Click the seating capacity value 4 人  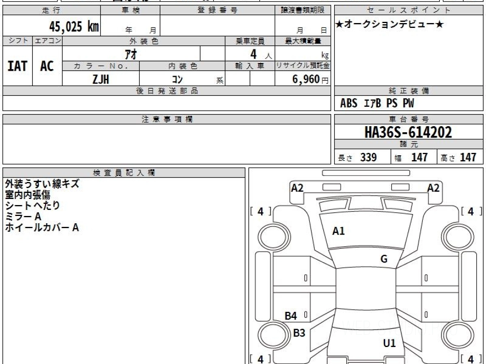[261, 54]
